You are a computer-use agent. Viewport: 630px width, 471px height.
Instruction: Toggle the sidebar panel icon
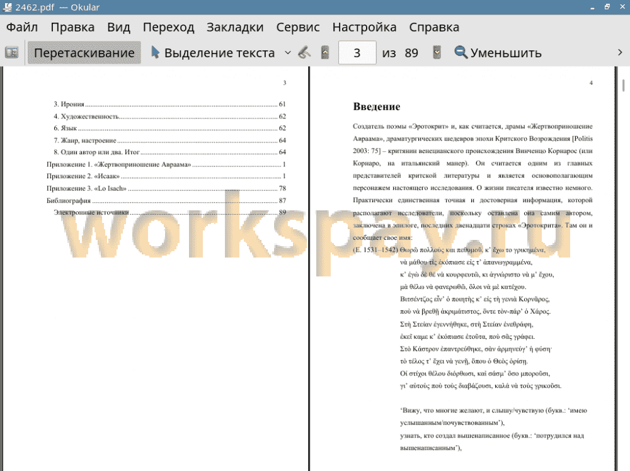[x=11, y=52]
